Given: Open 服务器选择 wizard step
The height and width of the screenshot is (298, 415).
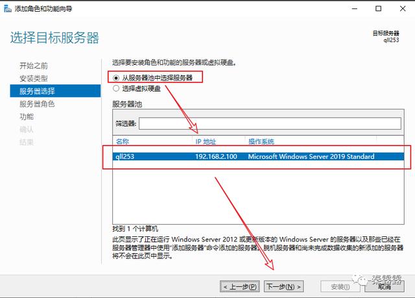Looking at the screenshot, I should click(x=55, y=91).
